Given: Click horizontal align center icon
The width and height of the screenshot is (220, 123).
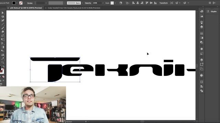Looking at the screenshot, I should pos(137,3).
